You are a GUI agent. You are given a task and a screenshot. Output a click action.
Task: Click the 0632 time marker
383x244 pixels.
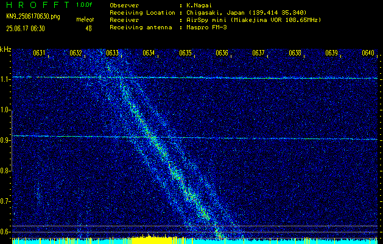pyautogui.click(x=76, y=53)
